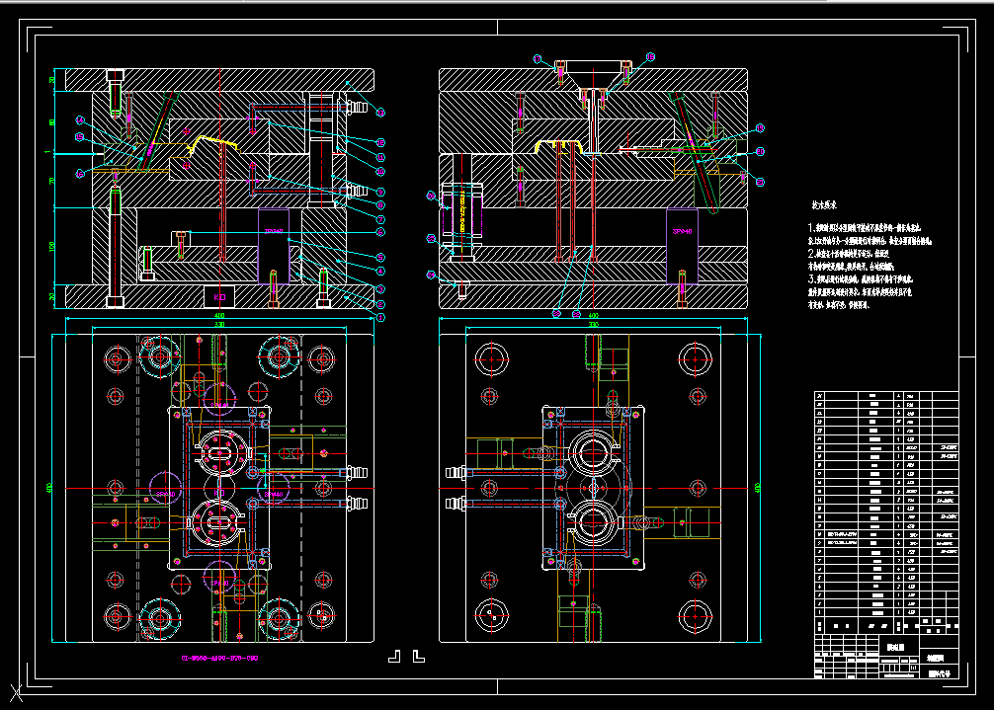Select top-right guide pin circle, right plan view
This screenshot has width=994, height=710.
(696, 359)
